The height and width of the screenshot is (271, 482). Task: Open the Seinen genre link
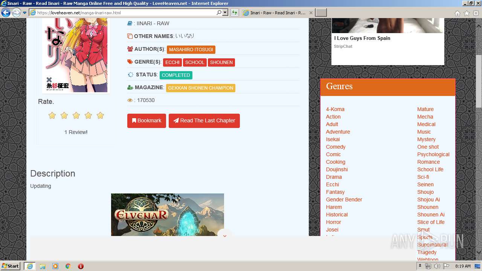tap(426, 185)
